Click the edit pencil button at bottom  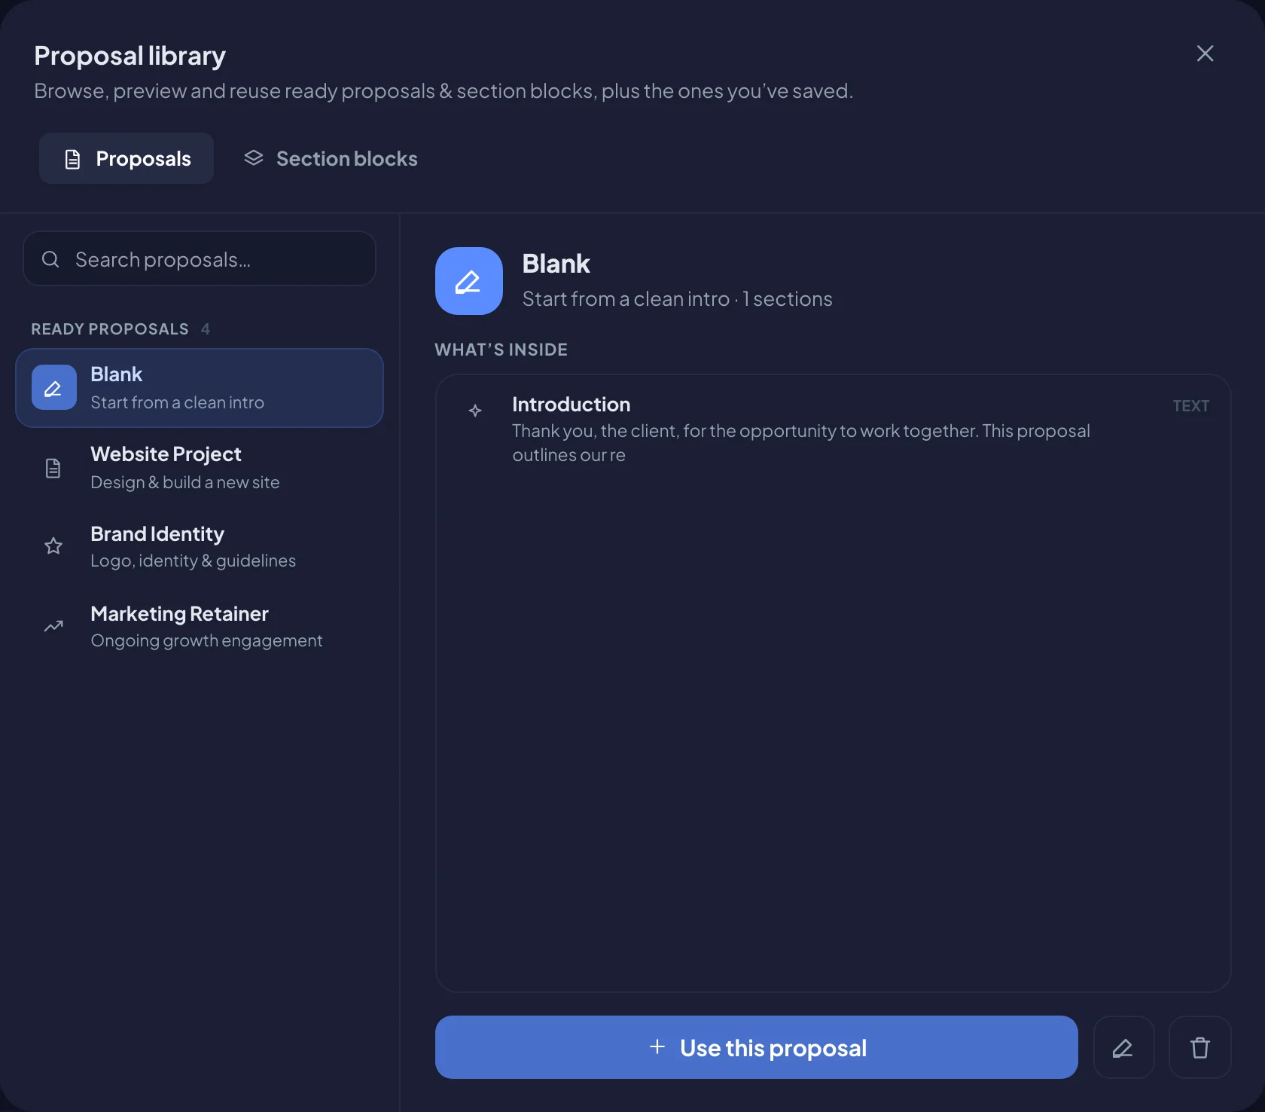[x=1123, y=1047]
